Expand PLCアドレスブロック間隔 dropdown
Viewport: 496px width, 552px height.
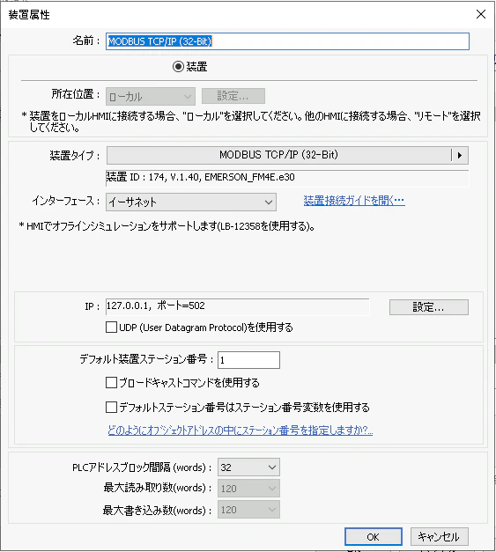248,467
